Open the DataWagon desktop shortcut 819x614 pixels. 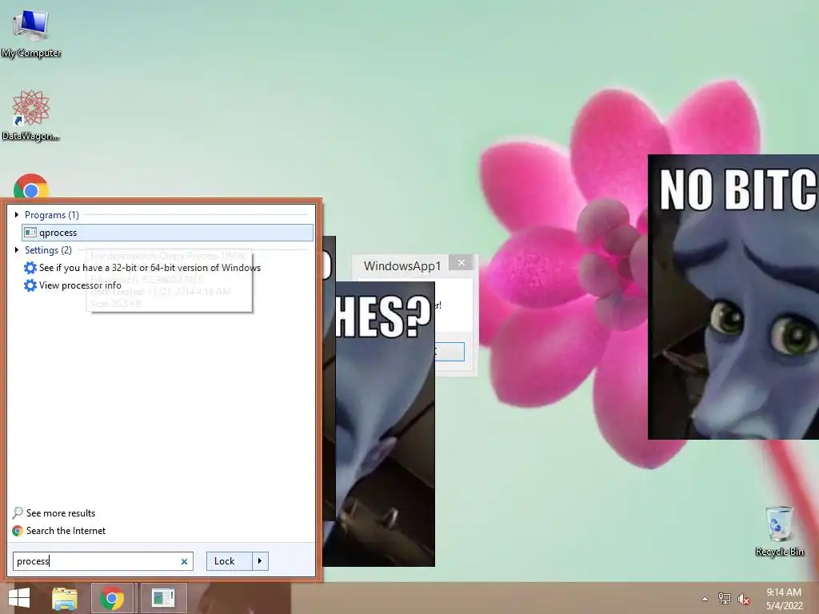31,115
